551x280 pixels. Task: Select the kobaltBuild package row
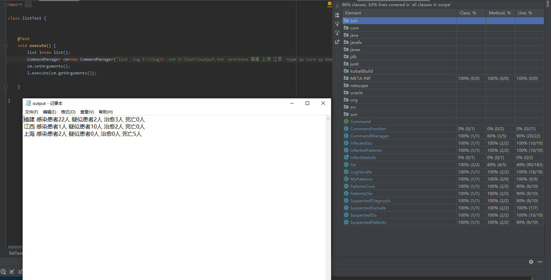[361, 71]
